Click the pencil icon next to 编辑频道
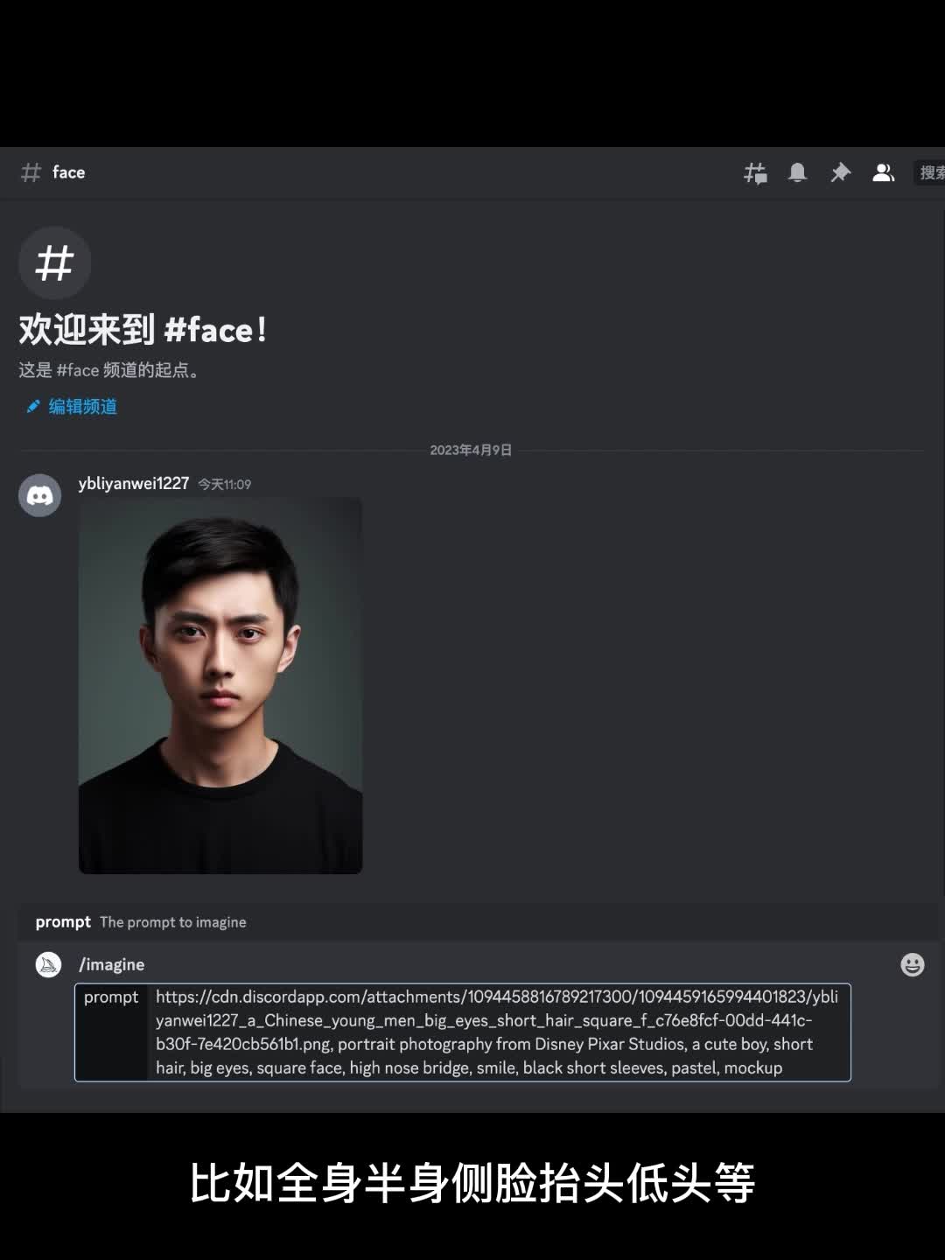The image size is (945, 1260). click(33, 406)
